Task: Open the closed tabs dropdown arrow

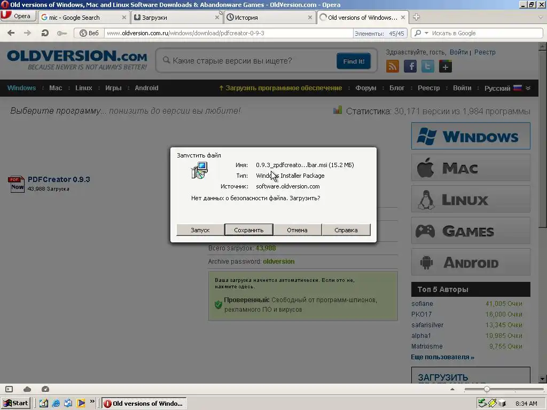Action: [541, 17]
